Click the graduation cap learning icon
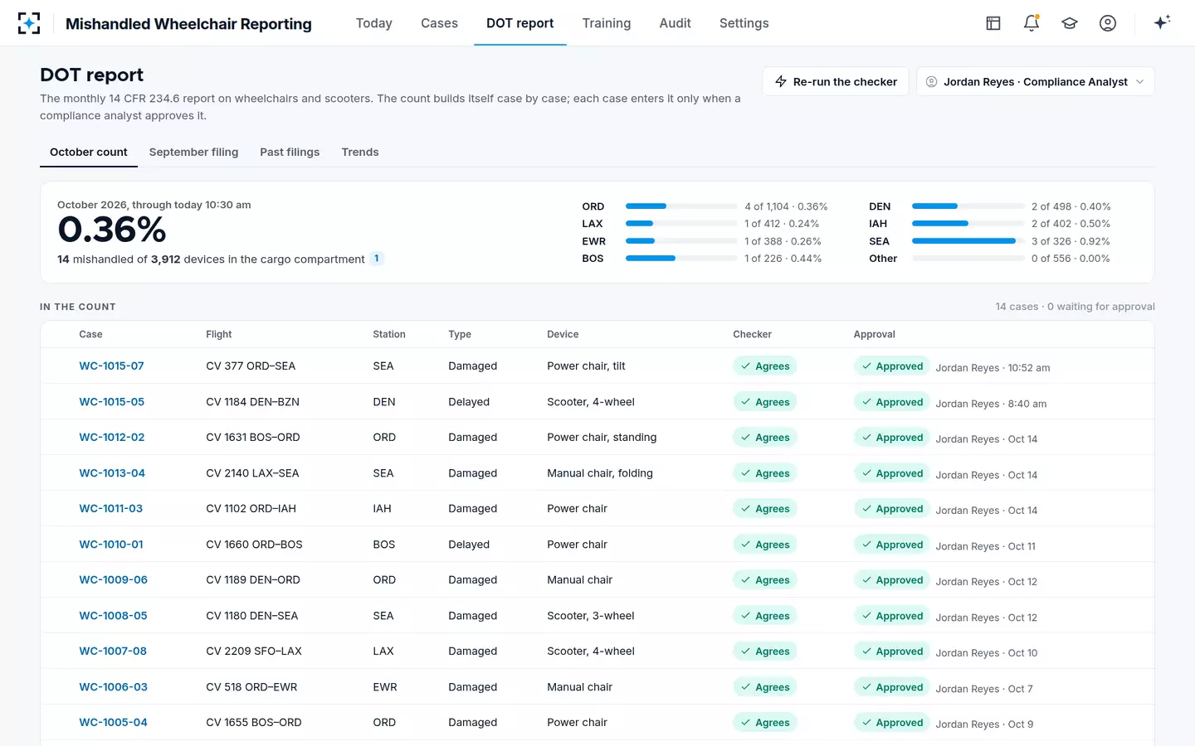1195x746 pixels. click(x=1070, y=23)
